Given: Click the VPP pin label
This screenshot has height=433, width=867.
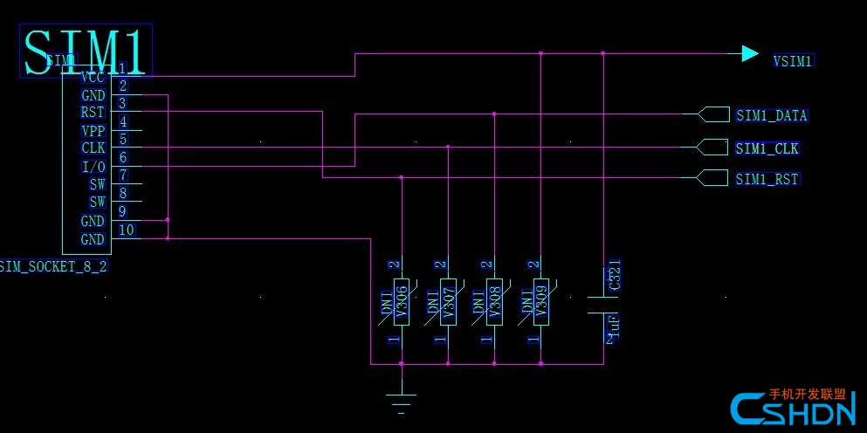Looking at the screenshot, I should click(93, 131).
